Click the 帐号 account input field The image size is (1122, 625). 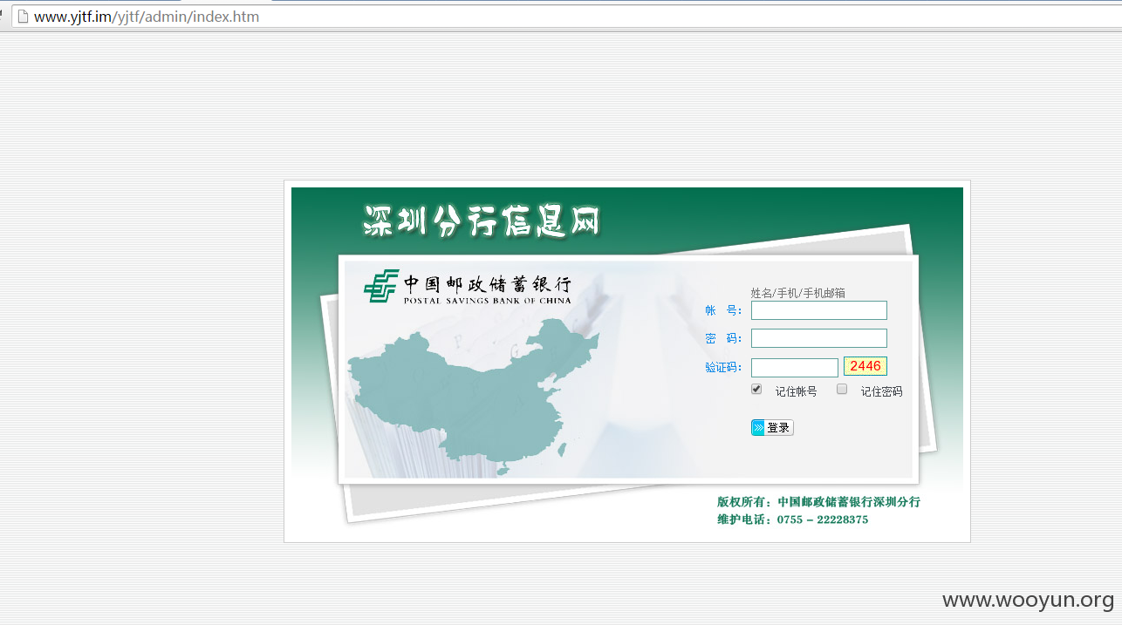click(818, 310)
